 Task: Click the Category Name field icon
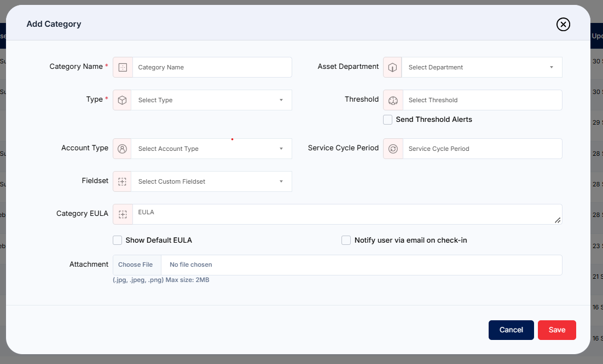(123, 67)
